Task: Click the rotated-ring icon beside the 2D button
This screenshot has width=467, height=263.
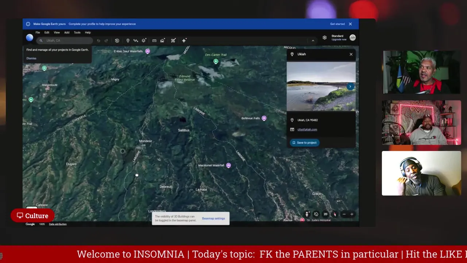Action: 316,214
